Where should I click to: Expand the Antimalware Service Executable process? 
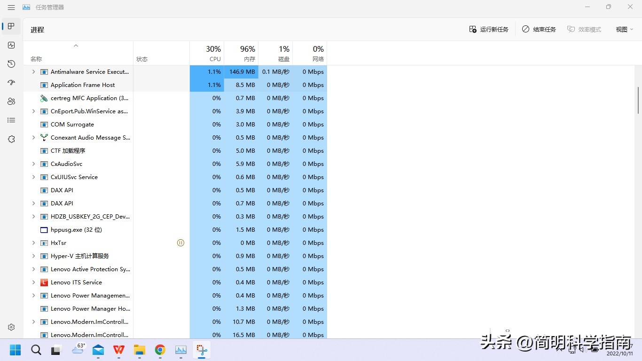[32, 71]
